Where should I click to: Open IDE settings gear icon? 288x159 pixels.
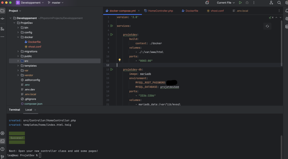coord(286,3)
